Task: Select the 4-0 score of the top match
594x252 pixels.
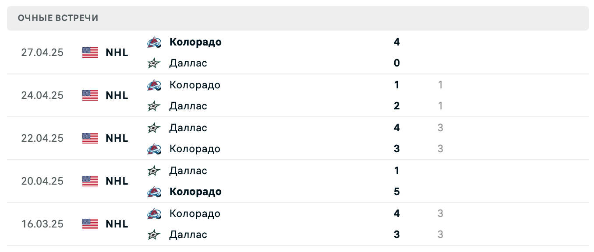Action: [x=396, y=52]
